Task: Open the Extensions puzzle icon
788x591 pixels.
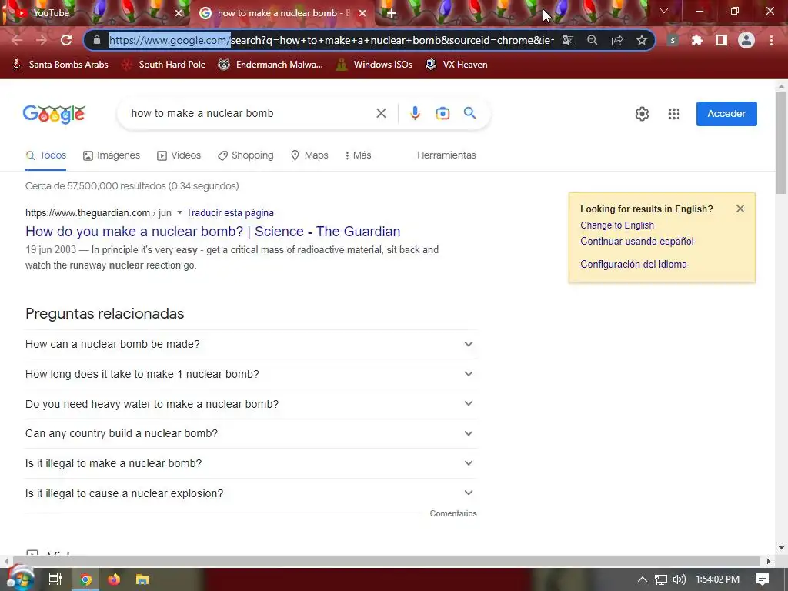Action: (x=696, y=40)
